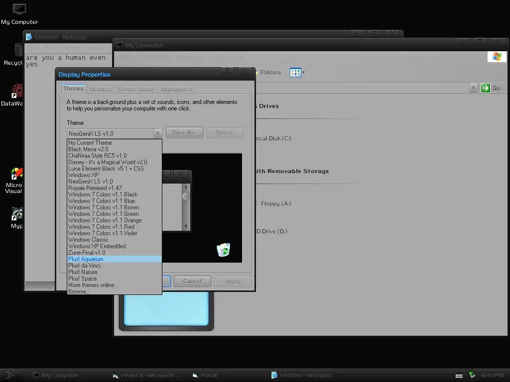Open the Recycle Bin desktop icon

(13, 55)
